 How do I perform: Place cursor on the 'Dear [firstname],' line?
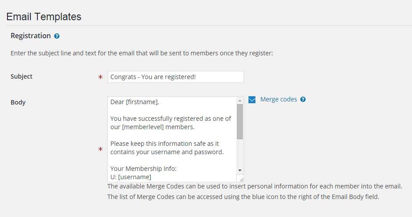tap(135, 102)
